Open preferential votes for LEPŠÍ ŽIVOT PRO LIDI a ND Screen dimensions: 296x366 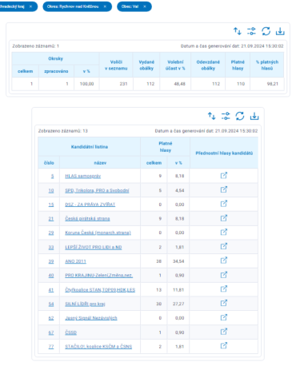[224, 246]
